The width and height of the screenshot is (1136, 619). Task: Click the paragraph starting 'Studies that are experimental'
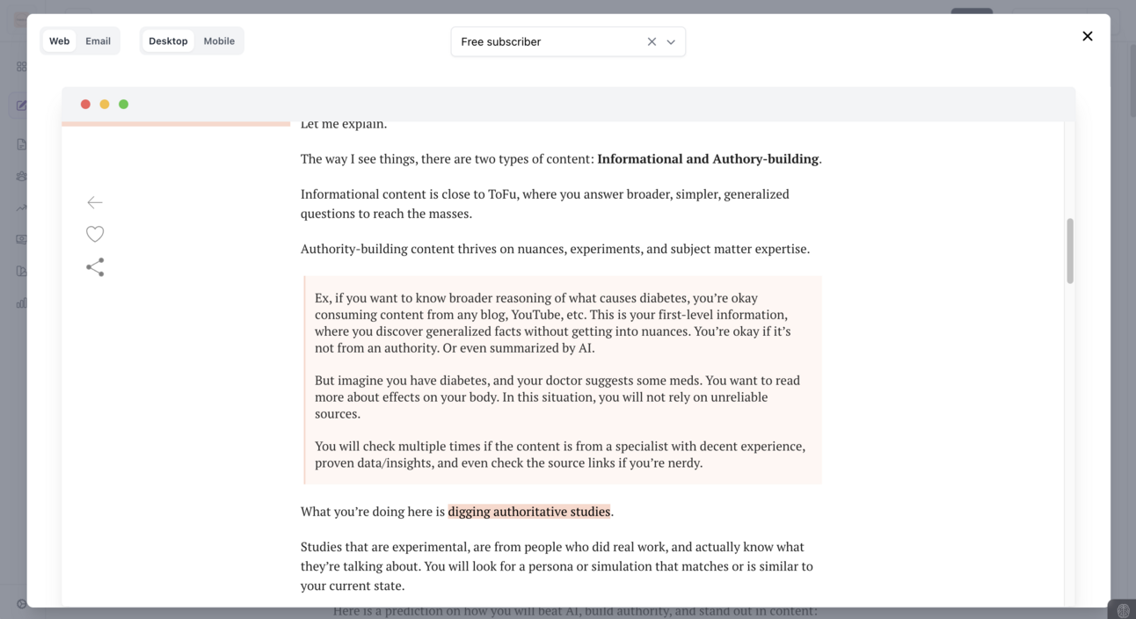(x=557, y=566)
